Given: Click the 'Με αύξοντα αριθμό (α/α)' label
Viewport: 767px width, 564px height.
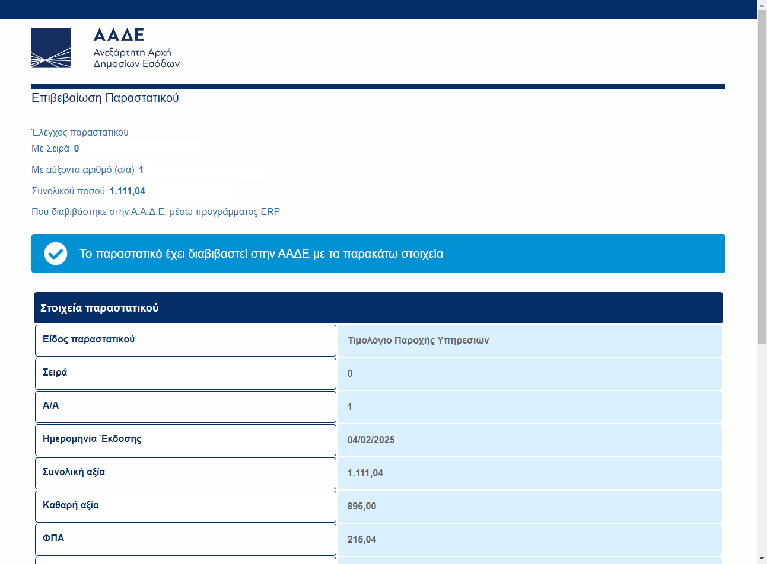Looking at the screenshot, I should (83, 169).
